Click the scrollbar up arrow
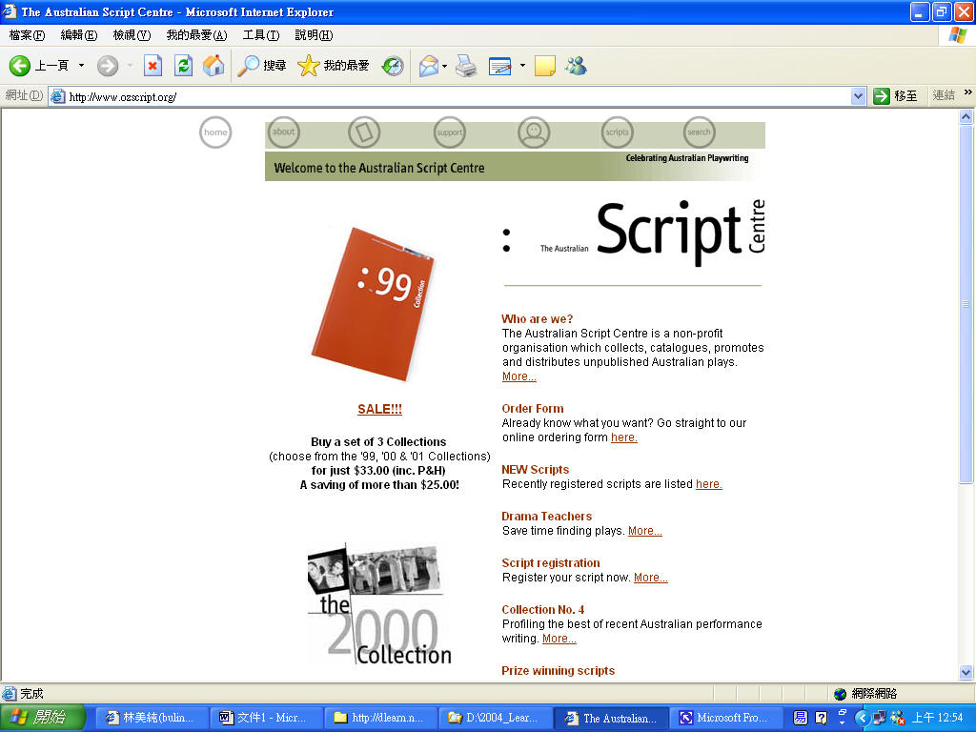Image resolution: width=976 pixels, height=732 pixels. pos(966,116)
